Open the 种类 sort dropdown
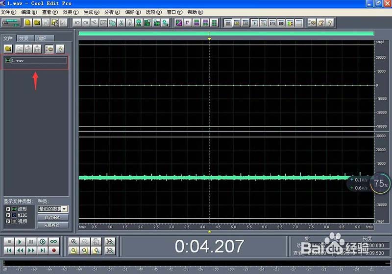 (53, 209)
